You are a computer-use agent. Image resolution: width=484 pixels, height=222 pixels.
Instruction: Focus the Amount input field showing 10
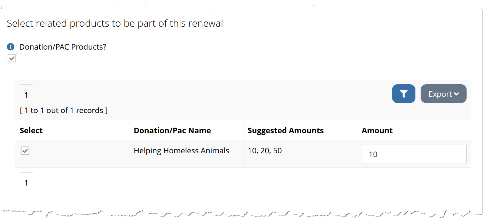(x=414, y=154)
